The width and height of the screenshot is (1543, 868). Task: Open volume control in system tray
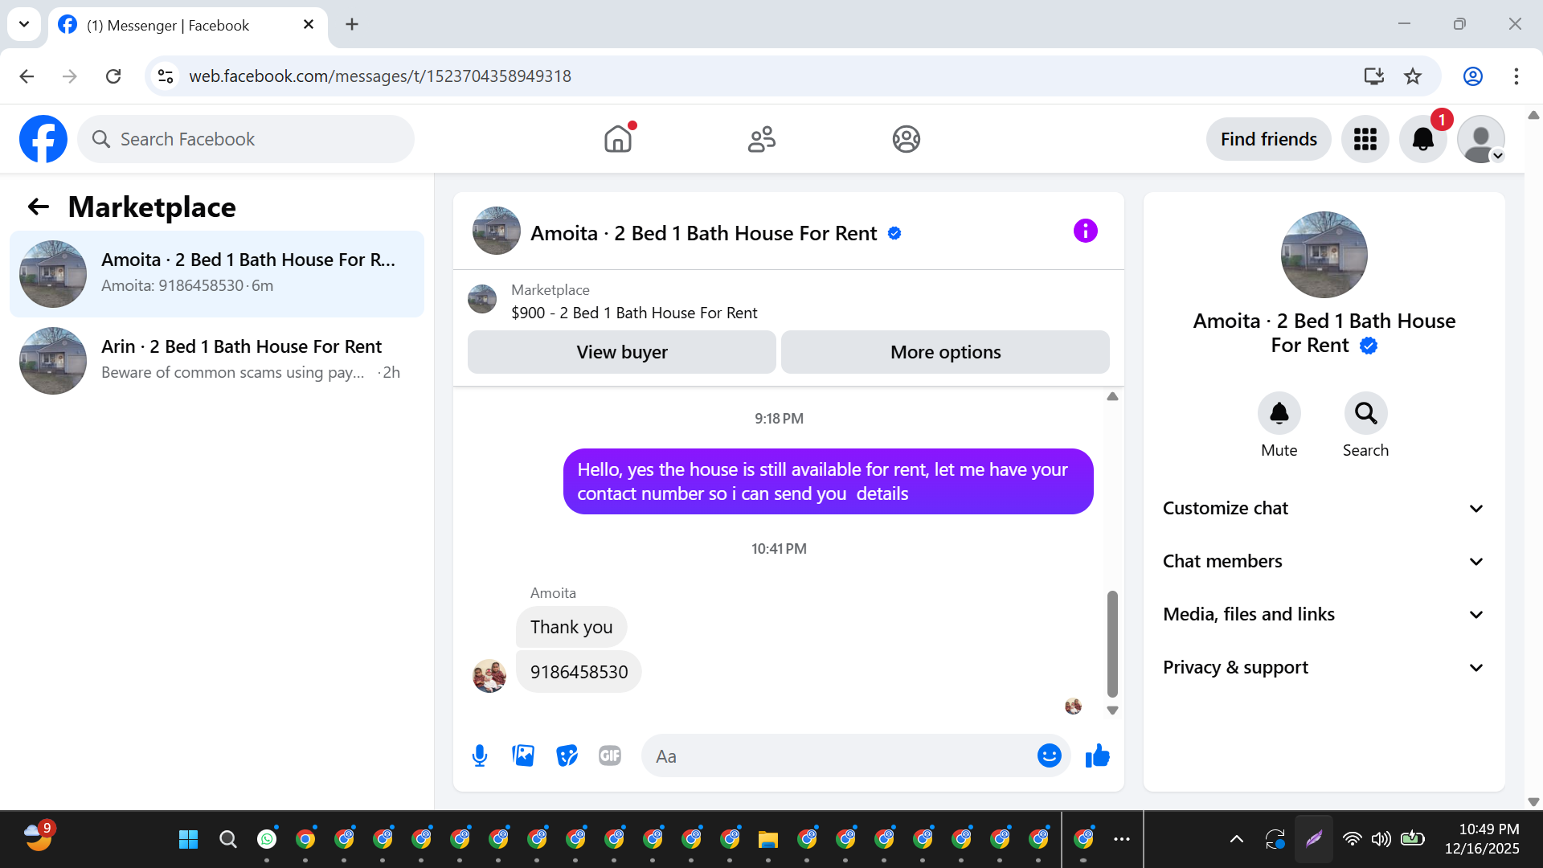pos(1381,839)
